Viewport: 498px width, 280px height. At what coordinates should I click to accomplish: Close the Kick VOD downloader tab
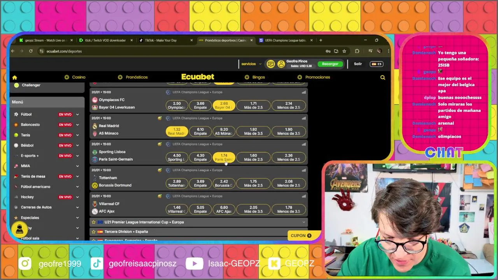pyautogui.click(x=132, y=40)
